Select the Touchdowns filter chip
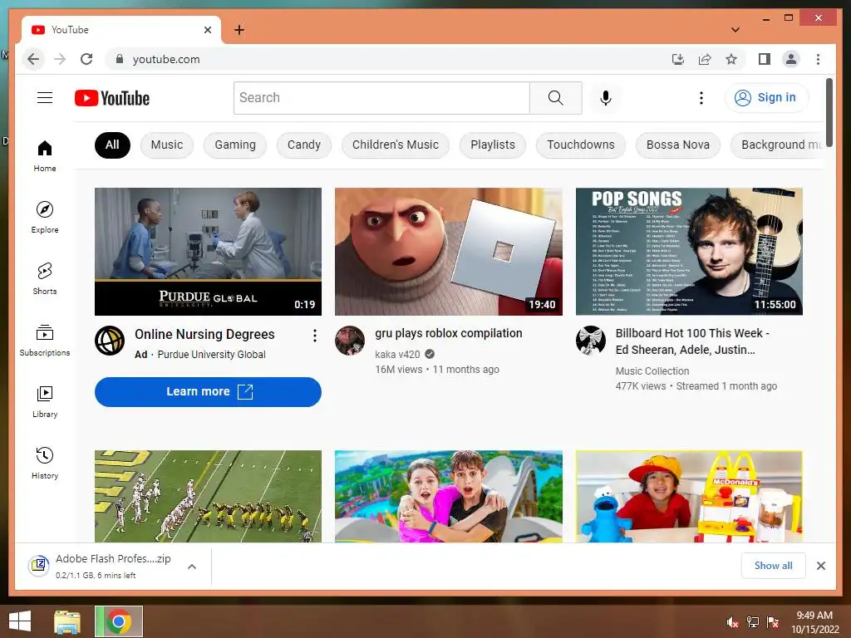Screen dimensions: 851x638 tap(581, 145)
